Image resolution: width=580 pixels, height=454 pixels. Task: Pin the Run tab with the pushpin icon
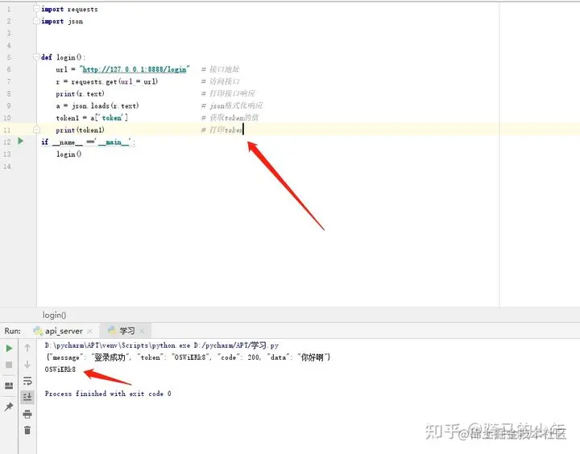click(x=9, y=407)
